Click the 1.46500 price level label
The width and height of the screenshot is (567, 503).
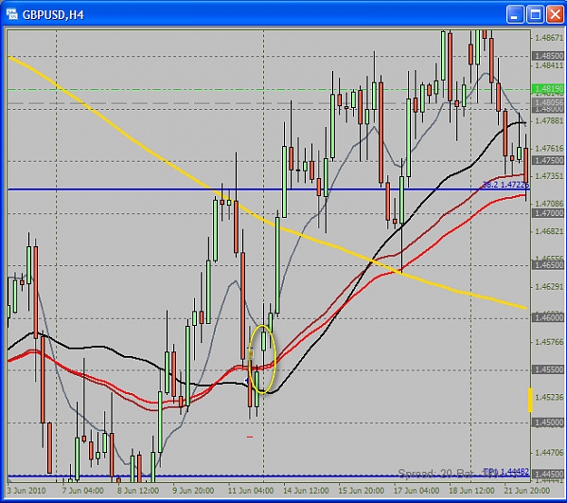(x=548, y=265)
